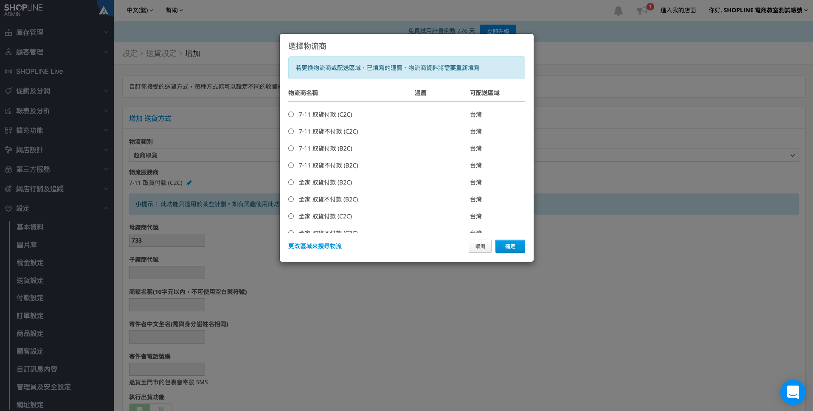
Task: Click the marketing and tracking target icon
Action: pos(8,189)
